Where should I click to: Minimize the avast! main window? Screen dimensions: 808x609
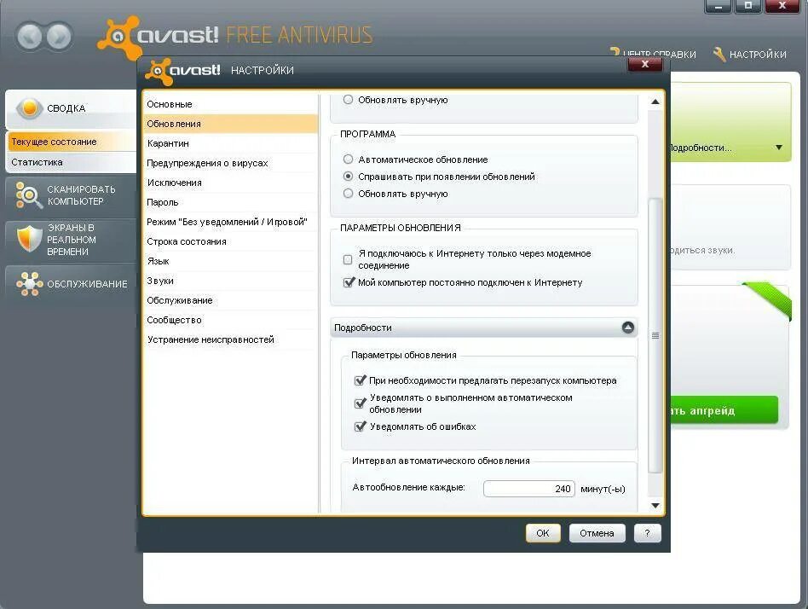point(718,6)
